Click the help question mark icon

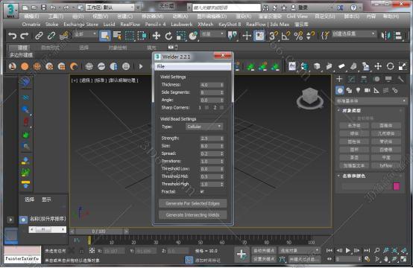click(x=354, y=7)
